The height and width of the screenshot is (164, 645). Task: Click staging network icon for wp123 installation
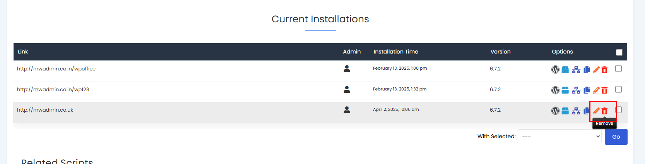coord(576,90)
